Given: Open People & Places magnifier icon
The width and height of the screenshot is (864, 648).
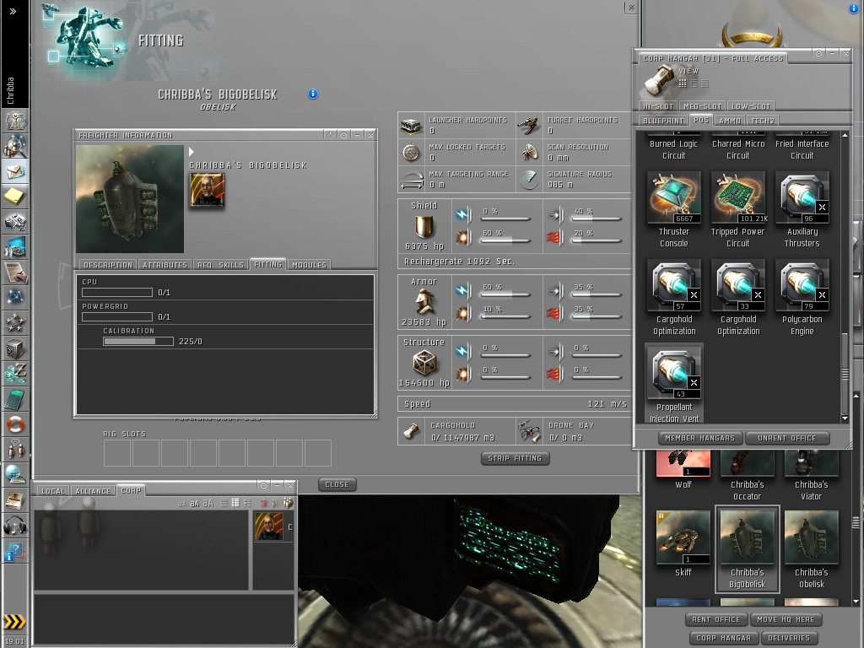Looking at the screenshot, I should (15, 145).
